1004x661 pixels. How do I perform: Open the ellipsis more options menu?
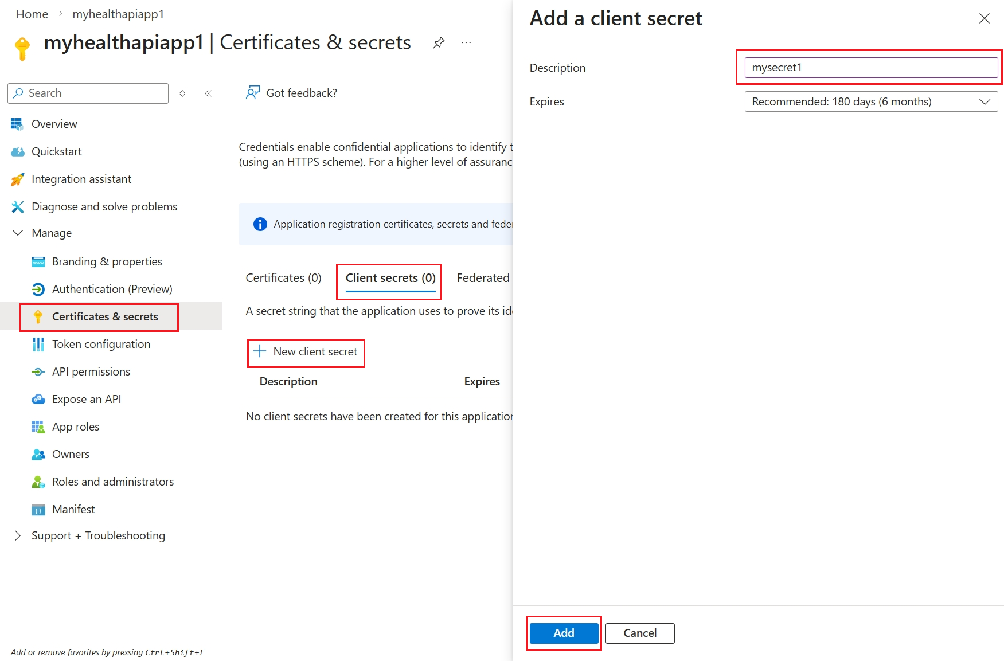pyautogui.click(x=466, y=43)
